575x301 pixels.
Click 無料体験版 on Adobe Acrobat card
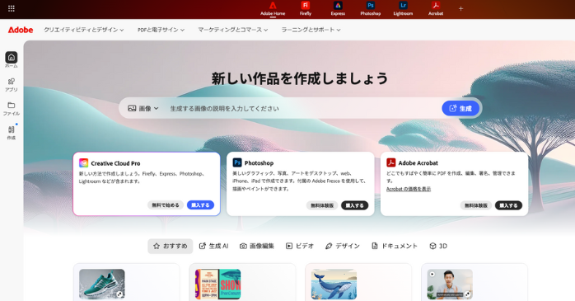pos(476,205)
